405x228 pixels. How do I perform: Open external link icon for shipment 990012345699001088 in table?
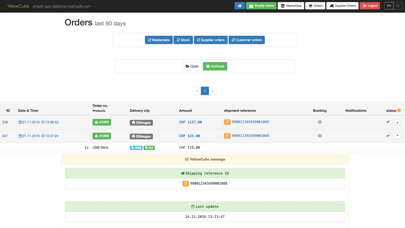click(227, 136)
